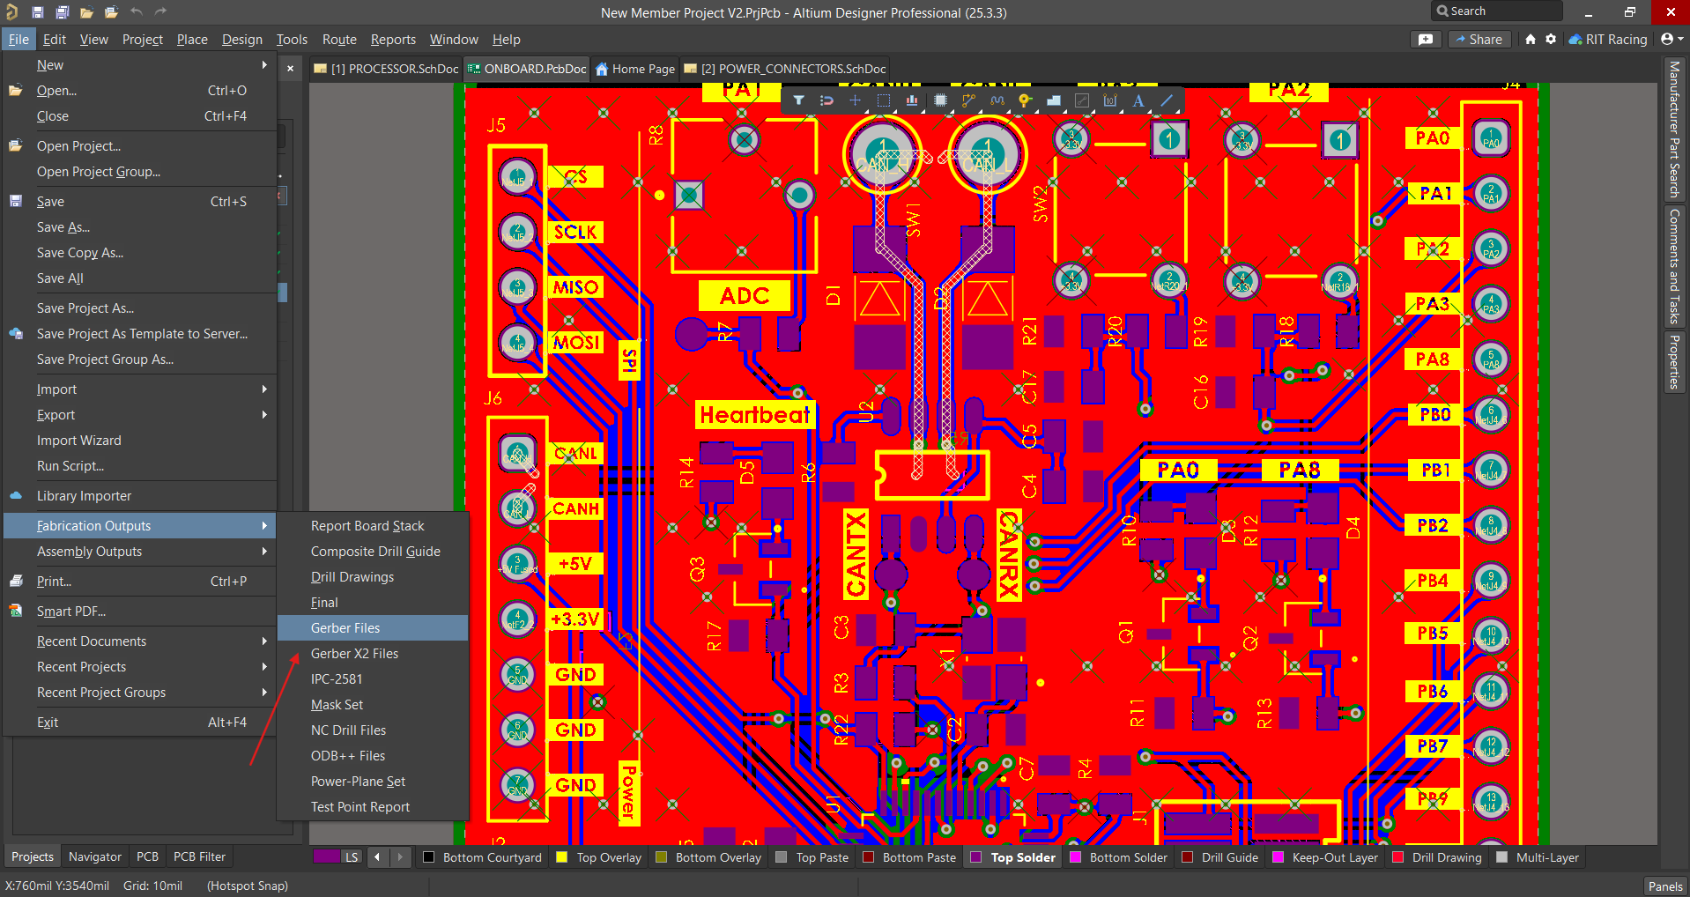The image size is (1690, 897).
Task: Select the Place Dimension icon
Action: [x=1110, y=100]
